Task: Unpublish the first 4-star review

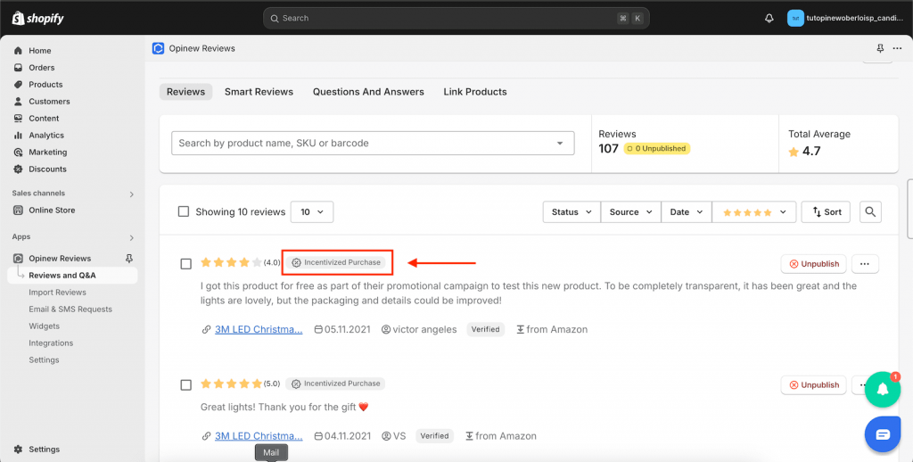Action: point(813,264)
